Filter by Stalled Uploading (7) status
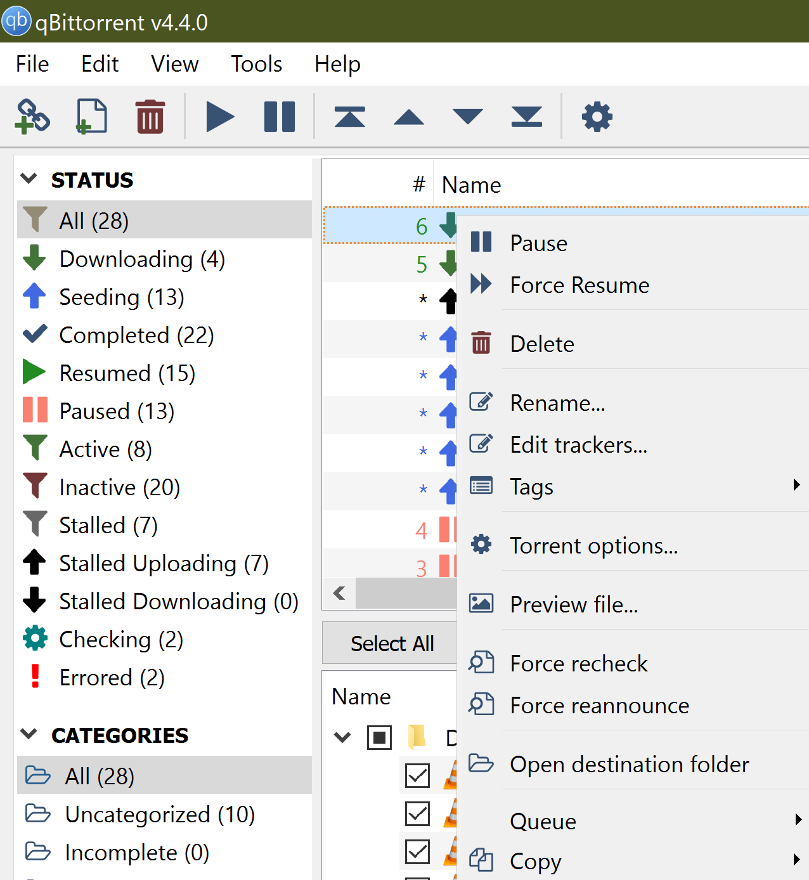The height and width of the screenshot is (880, 809). (164, 563)
